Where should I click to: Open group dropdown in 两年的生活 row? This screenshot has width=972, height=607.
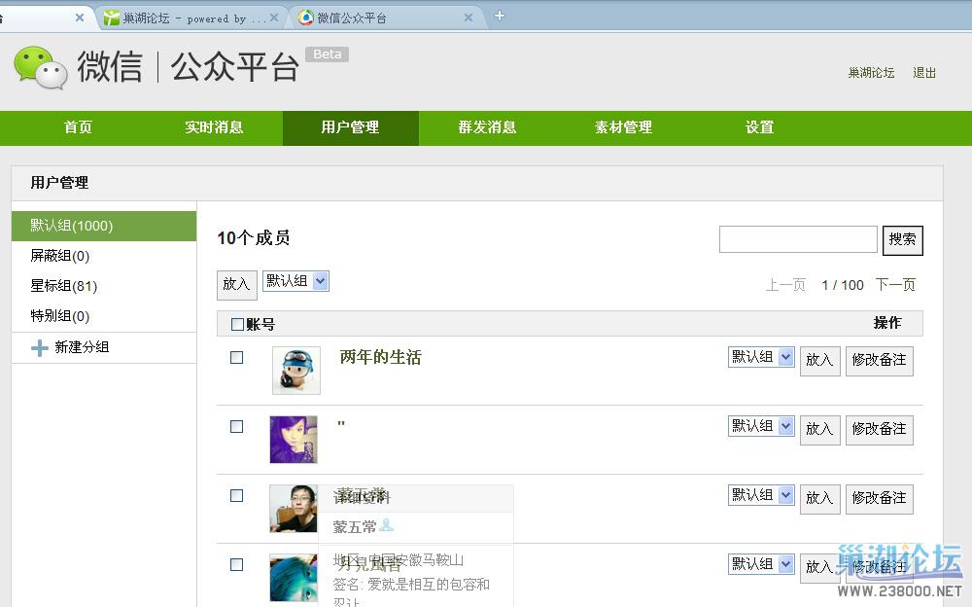(x=761, y=357)
